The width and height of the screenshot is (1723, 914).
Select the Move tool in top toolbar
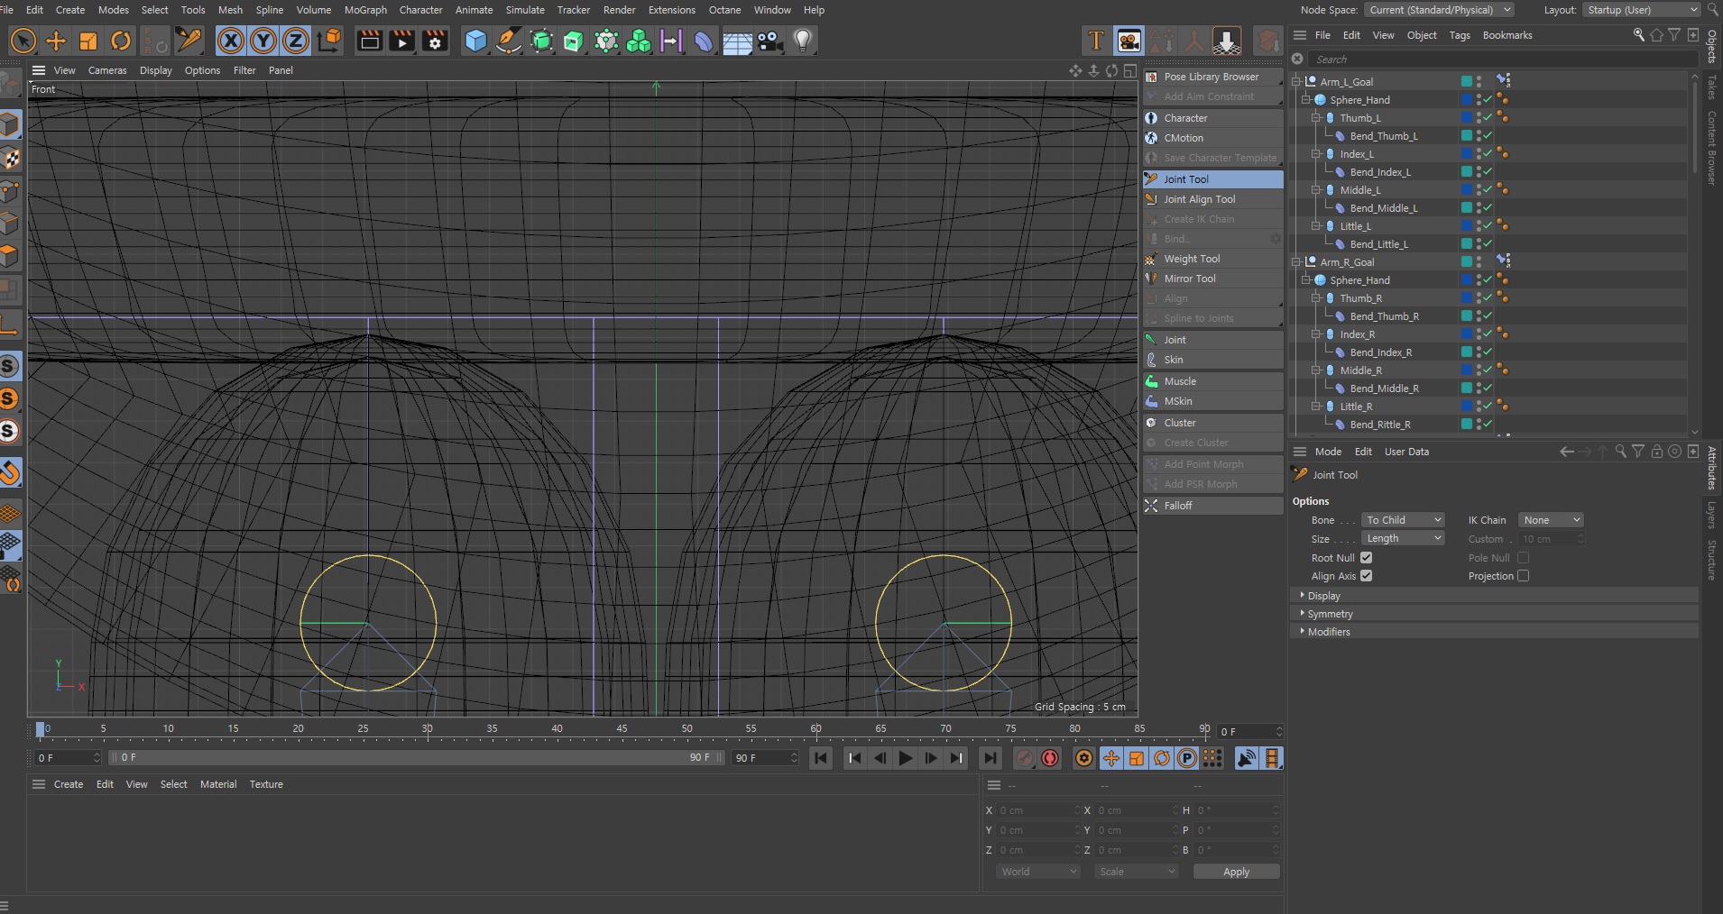[x=56, y=41]
